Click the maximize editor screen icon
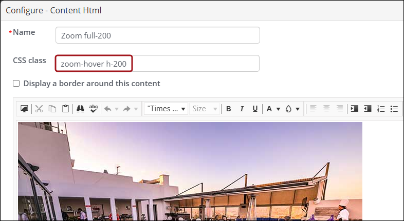Viewport: 404px width, 221px height. coord(24,109)
